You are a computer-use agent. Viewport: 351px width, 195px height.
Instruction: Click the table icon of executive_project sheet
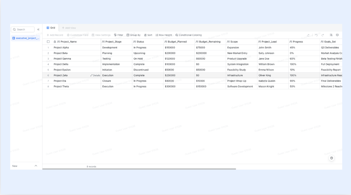14,38
